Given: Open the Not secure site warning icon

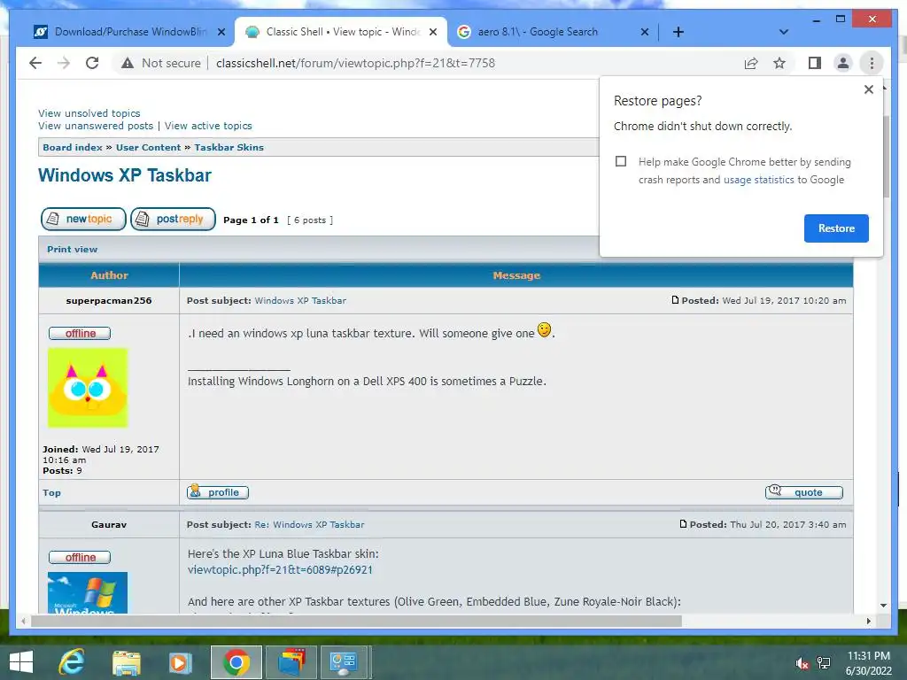Looking at the screenshot, I should [x=128, y=63].
